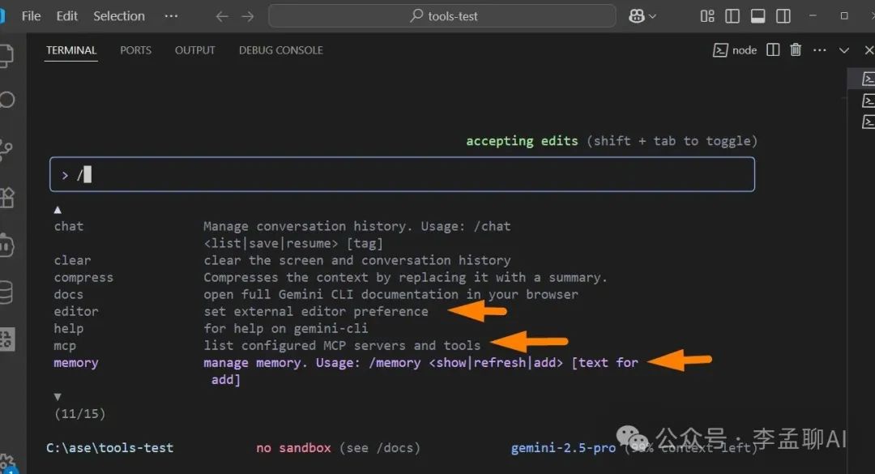The height and width of the screenshot is (474, 875).
Task: Open terminal panel more actions ellipsis
Action: [x=820, y=50]
